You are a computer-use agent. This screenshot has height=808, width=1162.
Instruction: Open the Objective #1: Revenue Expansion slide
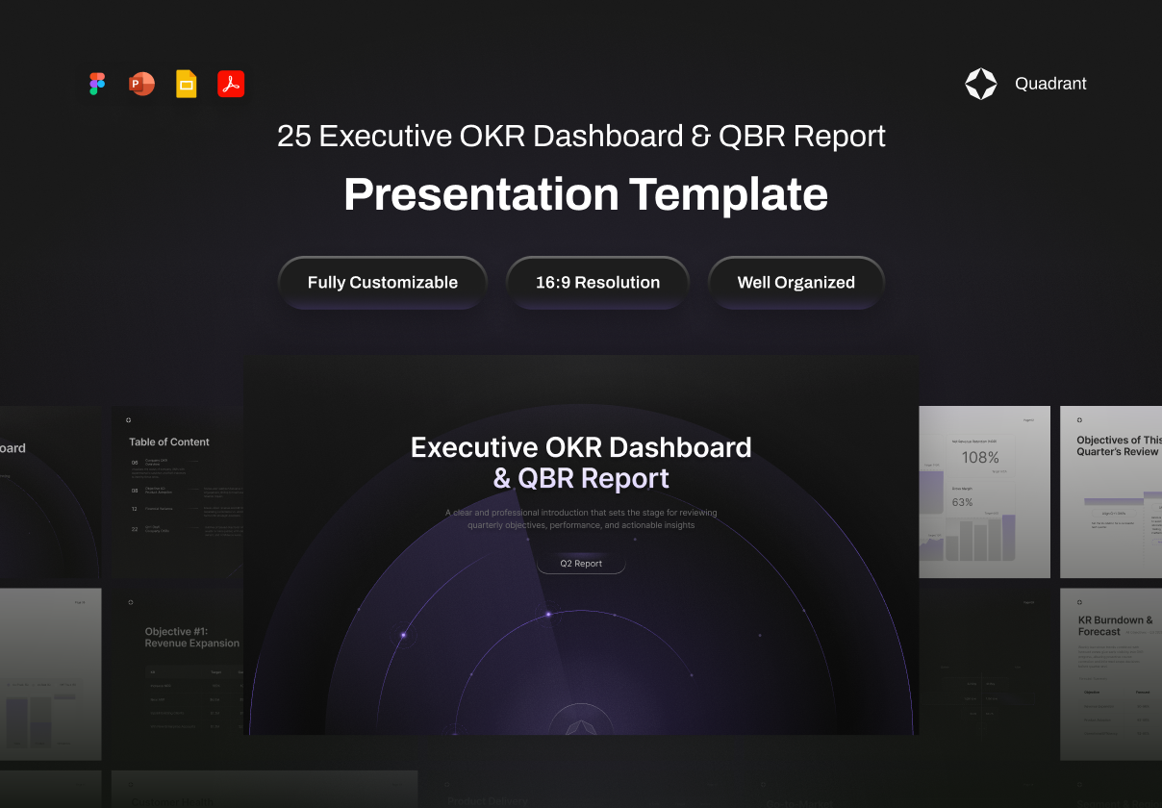click(x=178, y=673)
